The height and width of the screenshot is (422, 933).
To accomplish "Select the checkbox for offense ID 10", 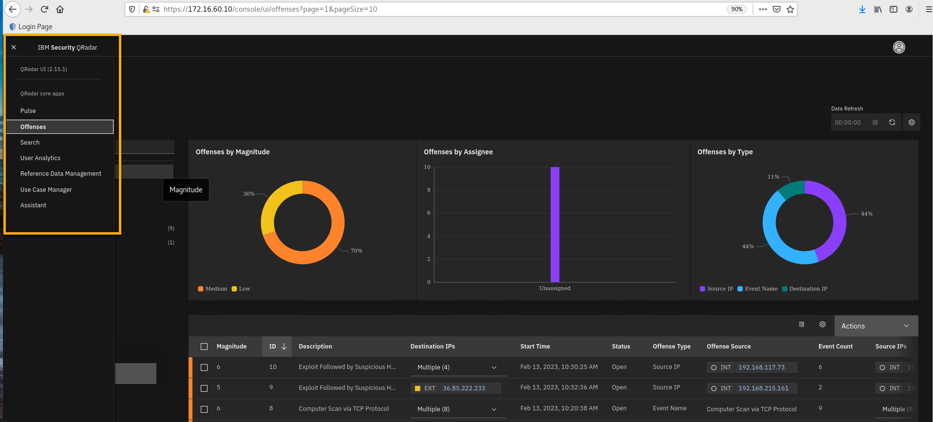I will [204, 367].
